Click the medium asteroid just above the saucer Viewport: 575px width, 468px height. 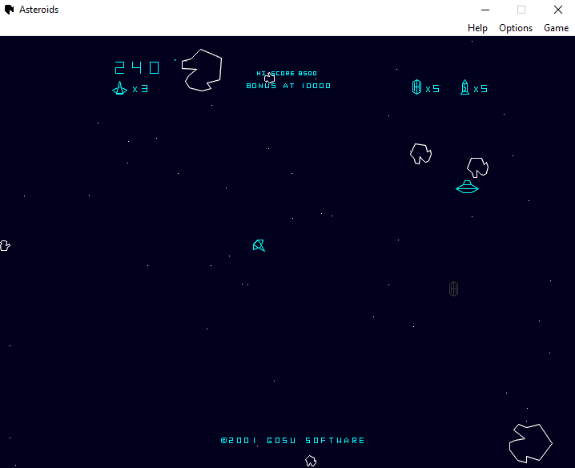[x=477, y=167]
